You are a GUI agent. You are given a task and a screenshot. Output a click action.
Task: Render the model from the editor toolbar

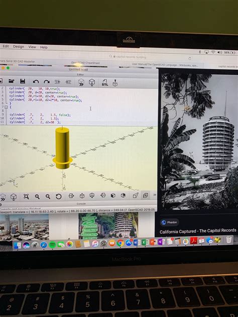coord(92,82)
